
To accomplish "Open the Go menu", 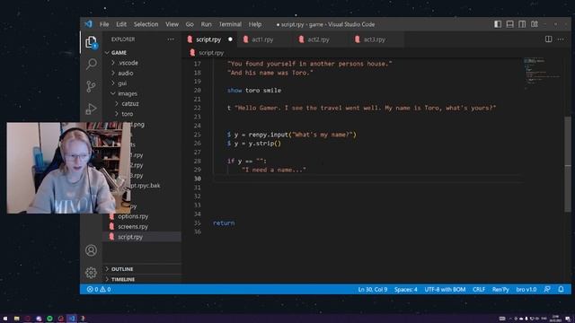I will [x=190, y=24].
